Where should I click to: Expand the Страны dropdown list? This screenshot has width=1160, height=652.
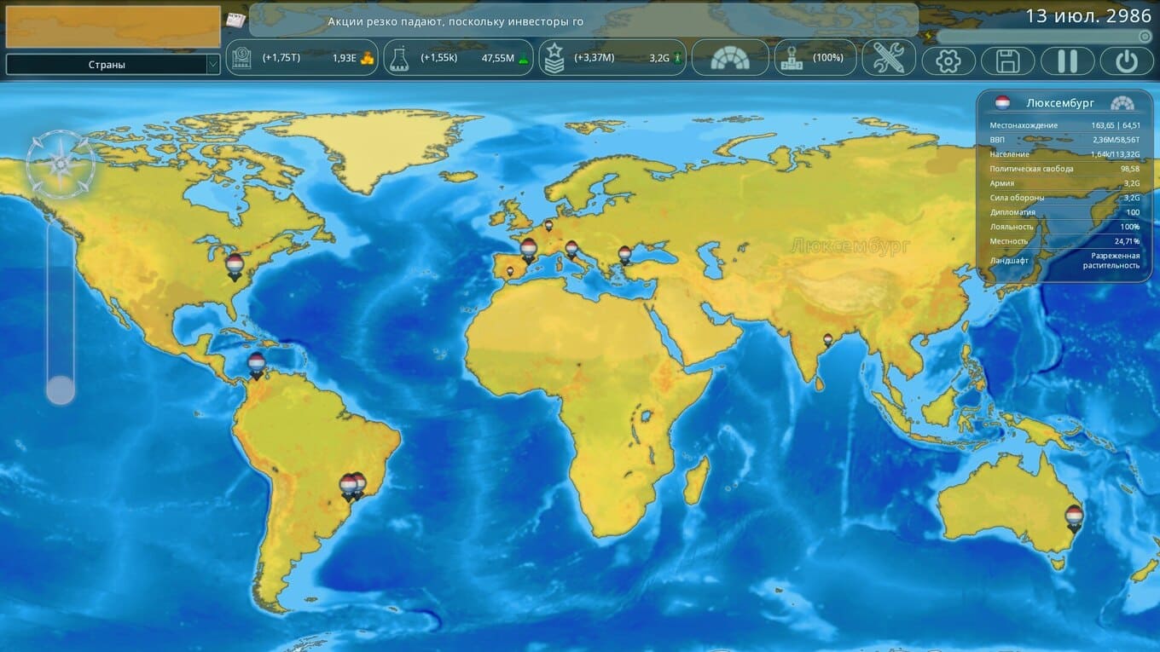pyautogui.click(x=212, y=65)
